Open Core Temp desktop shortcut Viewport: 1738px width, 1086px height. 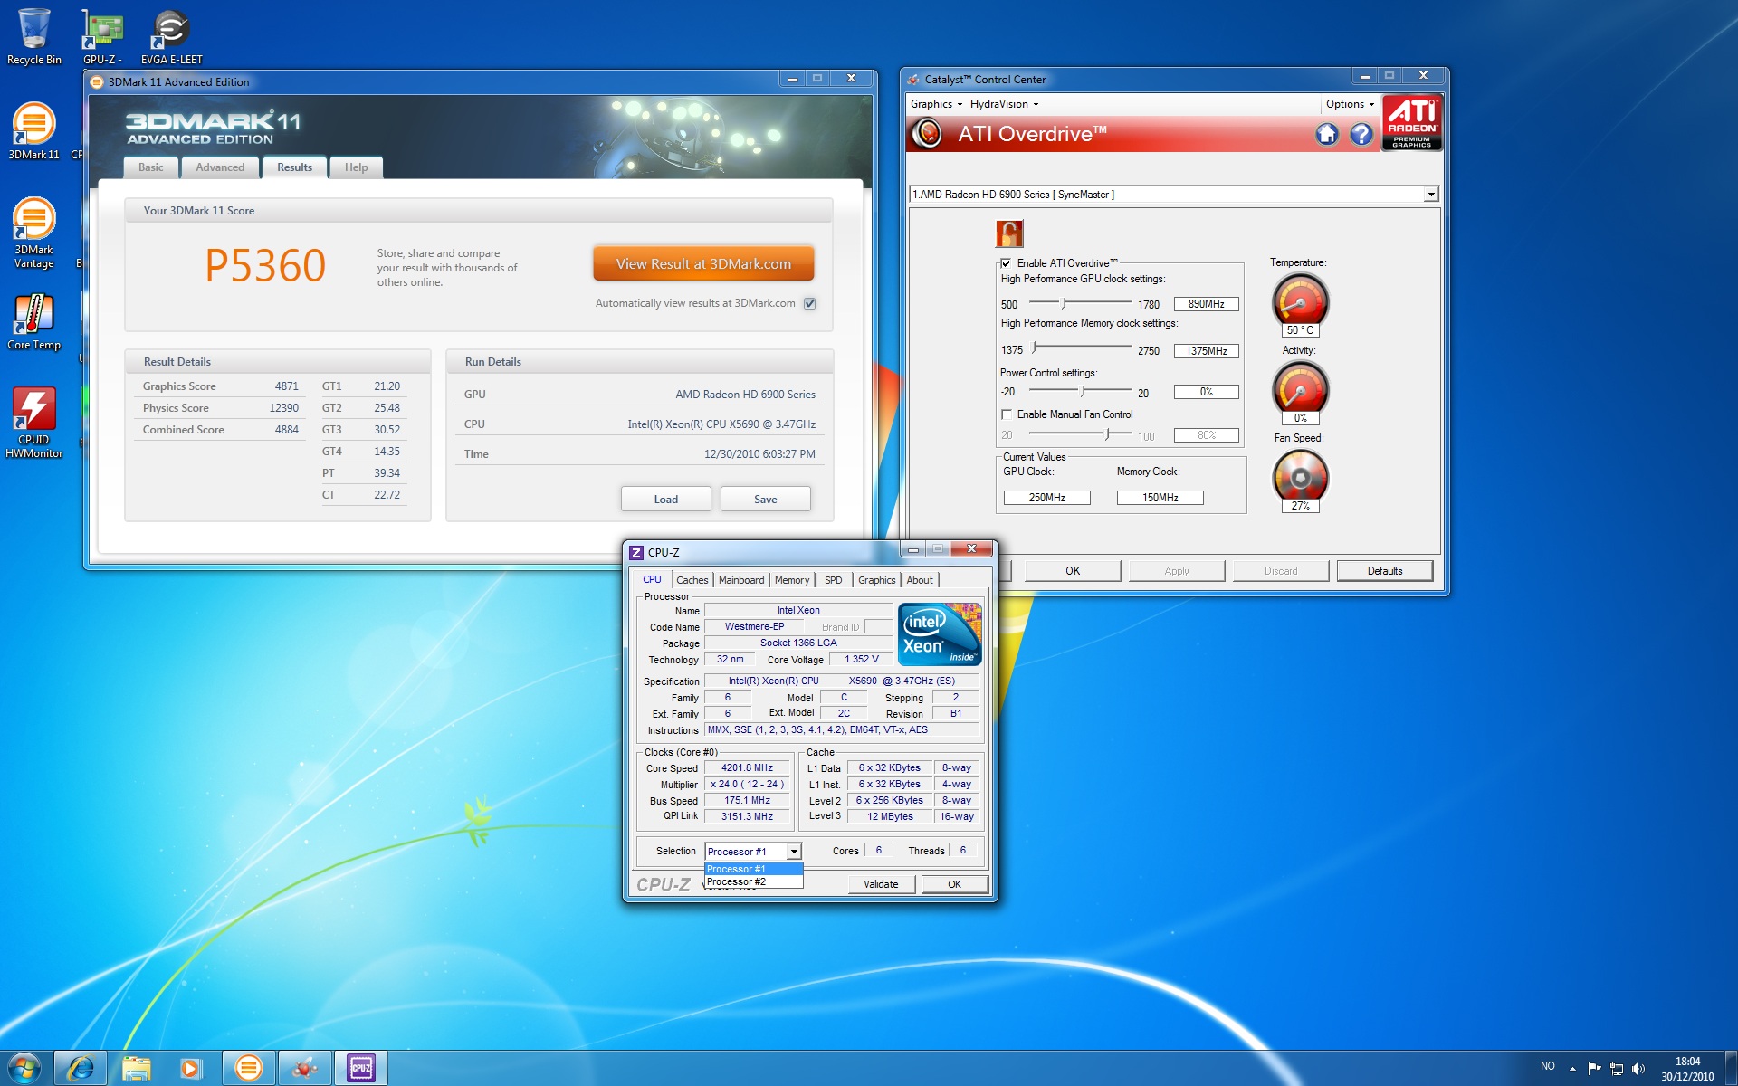click(x=34, y=321)
